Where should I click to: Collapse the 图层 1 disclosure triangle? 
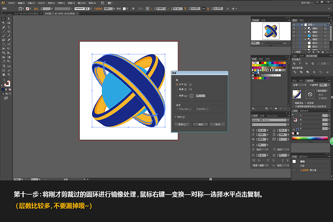302,25
